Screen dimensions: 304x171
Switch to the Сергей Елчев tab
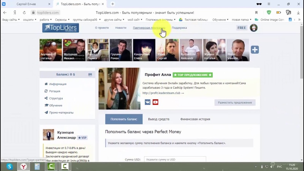pyautogui.click(x=26, y=4)
